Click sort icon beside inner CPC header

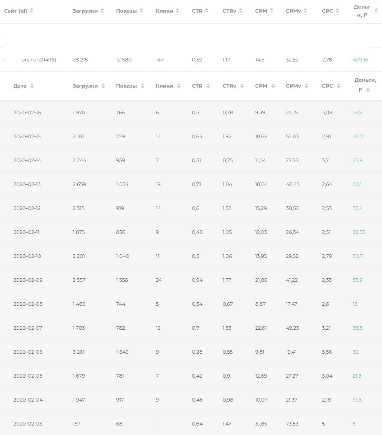coord(339,86)
